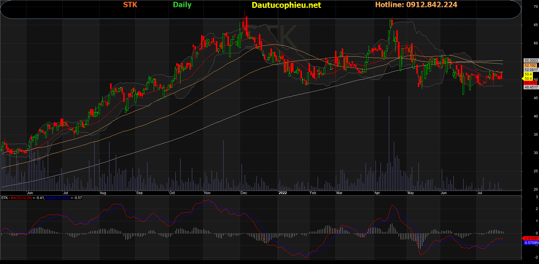Screen dimensions: 539x264
Task: Click the 52.0817 price label
Action: pos(531,70)
